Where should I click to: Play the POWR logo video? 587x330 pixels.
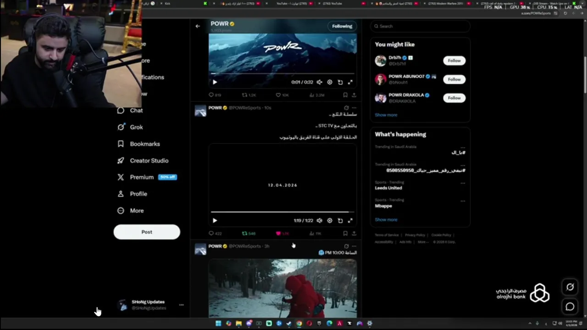(215, 82)
